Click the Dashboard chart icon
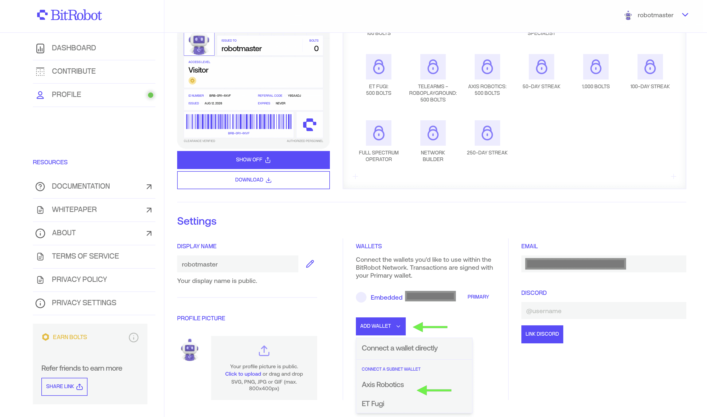The width and height of the screenshot is (707, 417). click(40, 48)
